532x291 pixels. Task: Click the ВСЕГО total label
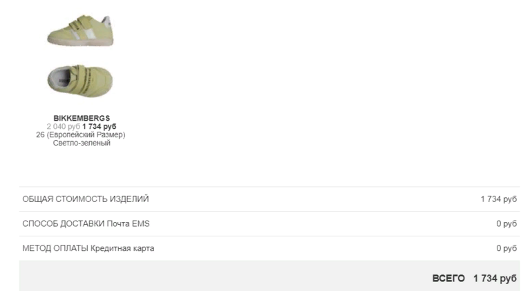click(x=448, y=278)
